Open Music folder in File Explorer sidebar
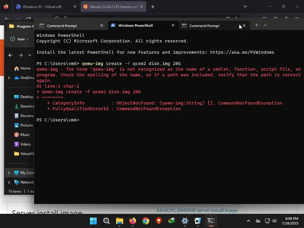304x228 pixels. 22,135
